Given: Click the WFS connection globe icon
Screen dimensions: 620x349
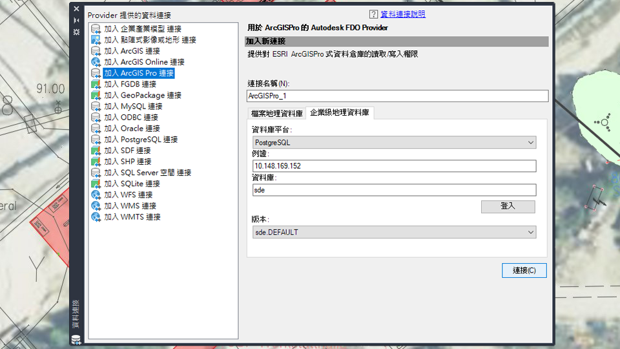Looking at the screenshot, I should coord(96,195).
